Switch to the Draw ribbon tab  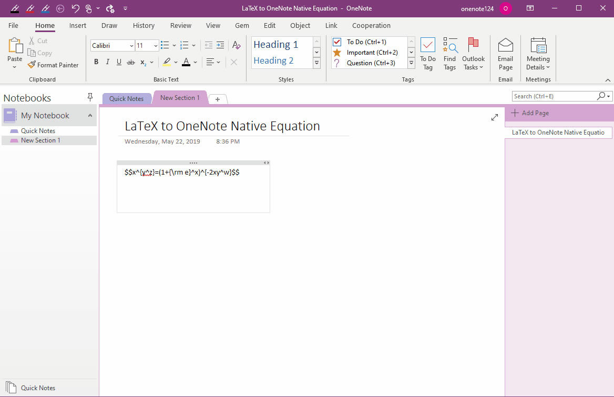109,25
